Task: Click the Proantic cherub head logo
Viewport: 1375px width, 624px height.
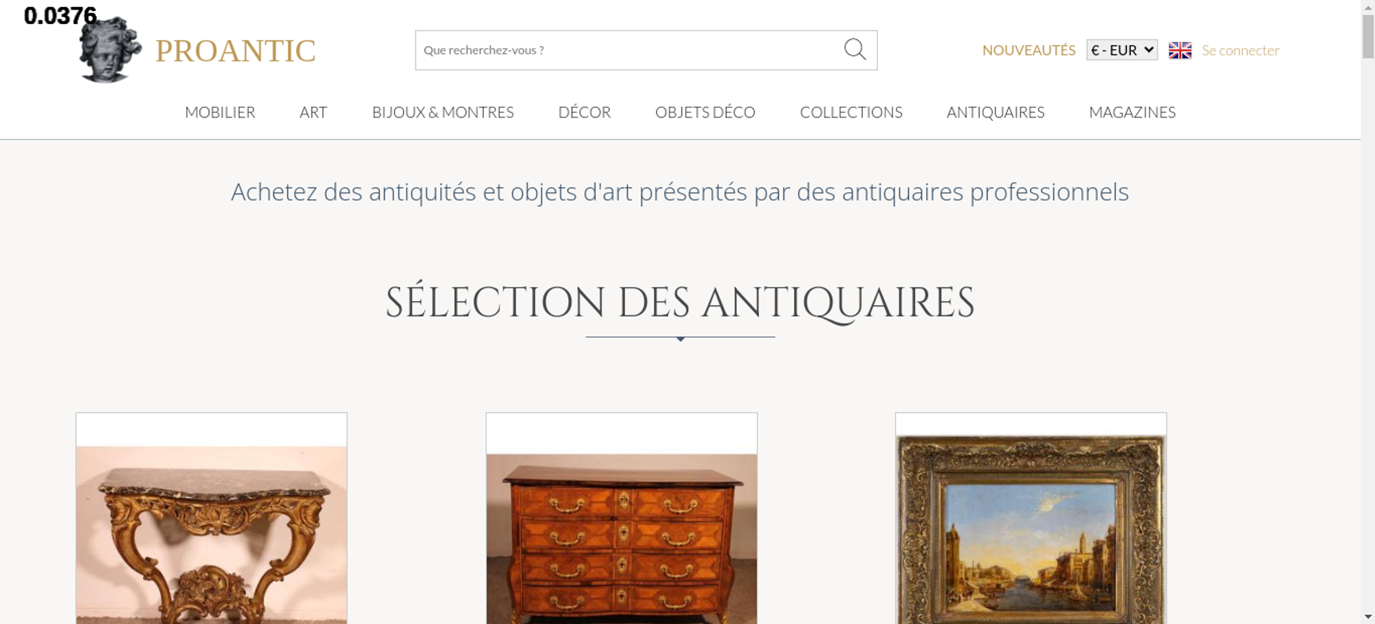Action: pyautogui.click(x=110, y=49)
